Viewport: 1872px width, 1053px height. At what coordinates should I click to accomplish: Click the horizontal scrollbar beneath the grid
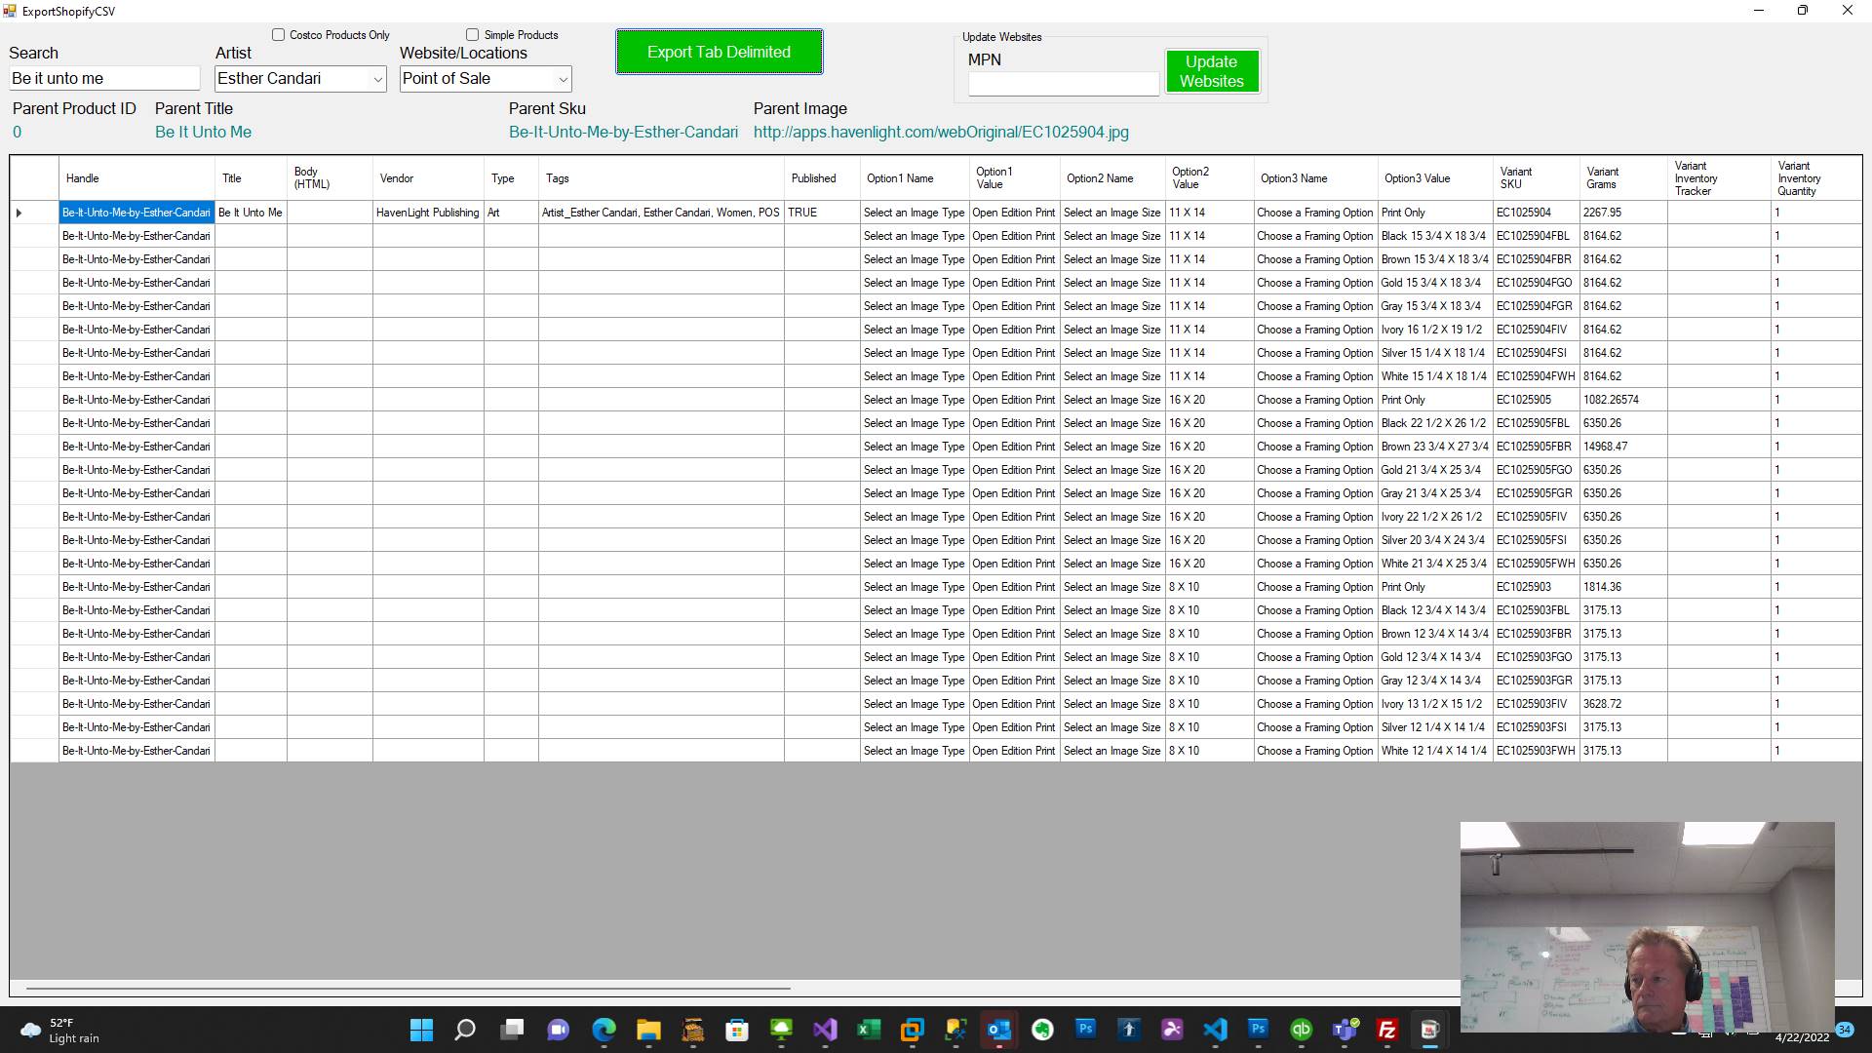point(408,989)
